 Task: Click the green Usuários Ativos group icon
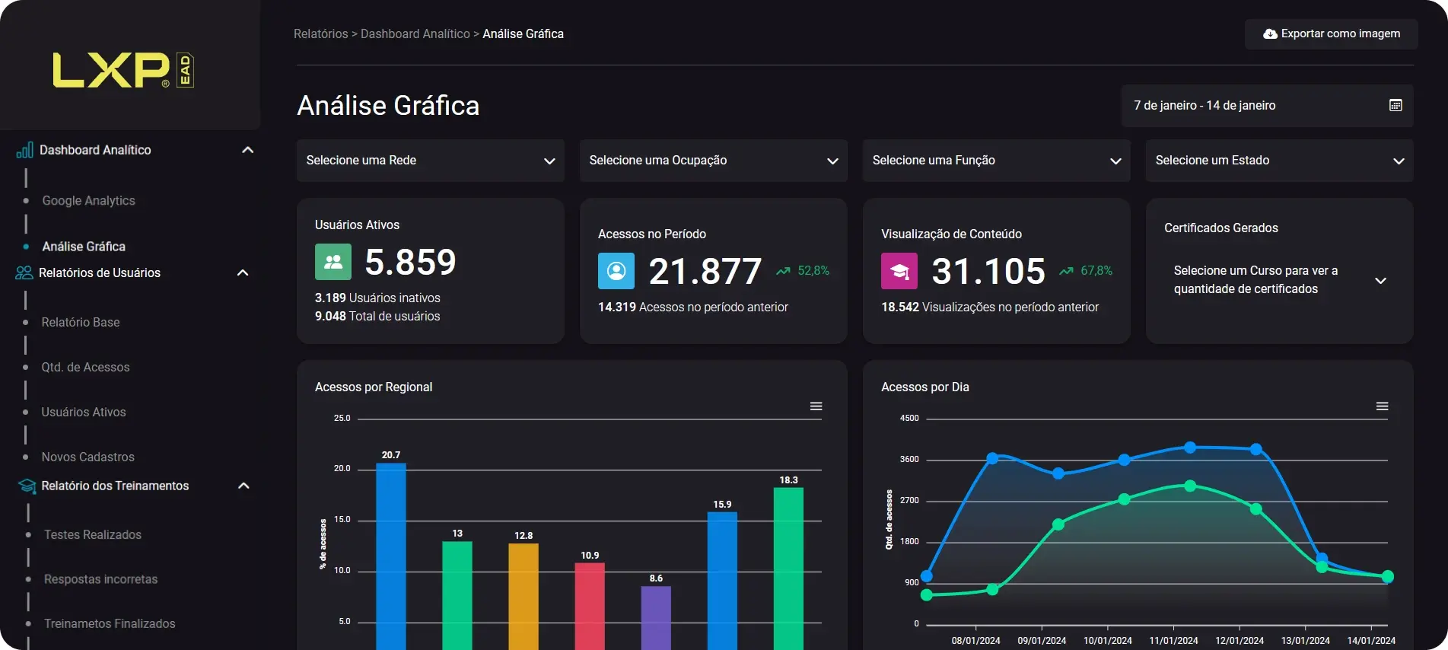click(x=333, y=262)
